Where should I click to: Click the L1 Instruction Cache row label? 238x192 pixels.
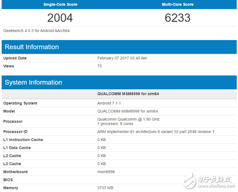(23, 139)
